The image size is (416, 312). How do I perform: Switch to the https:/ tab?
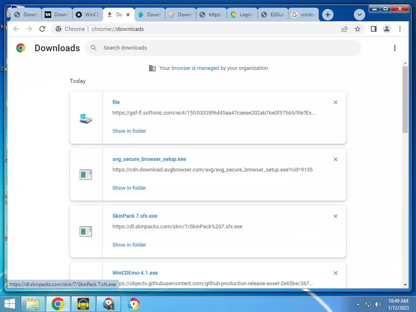pos(211,15)
